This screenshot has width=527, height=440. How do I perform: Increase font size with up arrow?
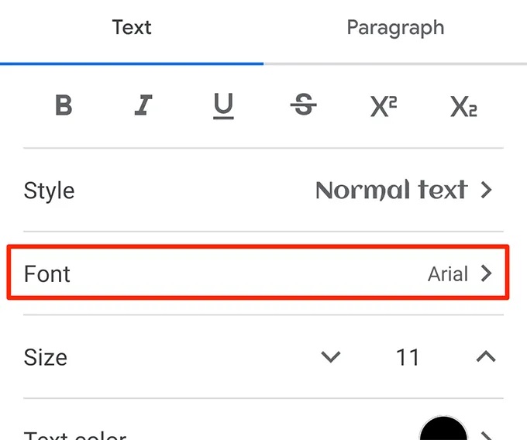click(486, 357)
